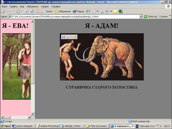This screenshot has height=129, width=172.
Task: Expand the 3 Internet E... taskbar group
Action: 122,126
